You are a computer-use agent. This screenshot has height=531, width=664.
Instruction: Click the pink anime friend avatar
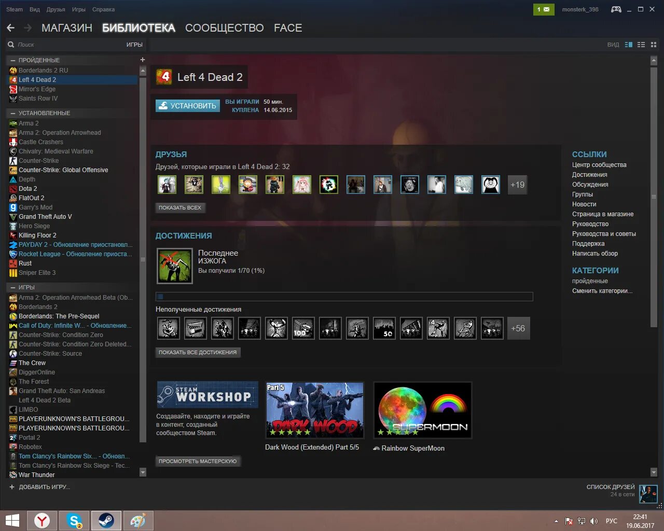tap(302, 185)
